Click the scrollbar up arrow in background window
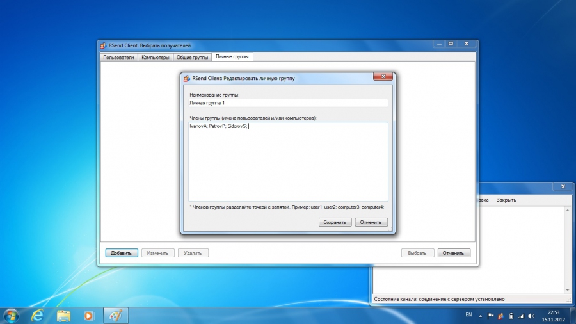The width and height of the screenshot is (576, 324). (568, 210)
